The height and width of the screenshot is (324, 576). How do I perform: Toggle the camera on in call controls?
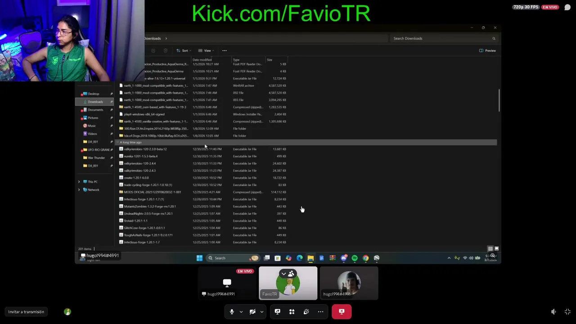click(252, 311)
